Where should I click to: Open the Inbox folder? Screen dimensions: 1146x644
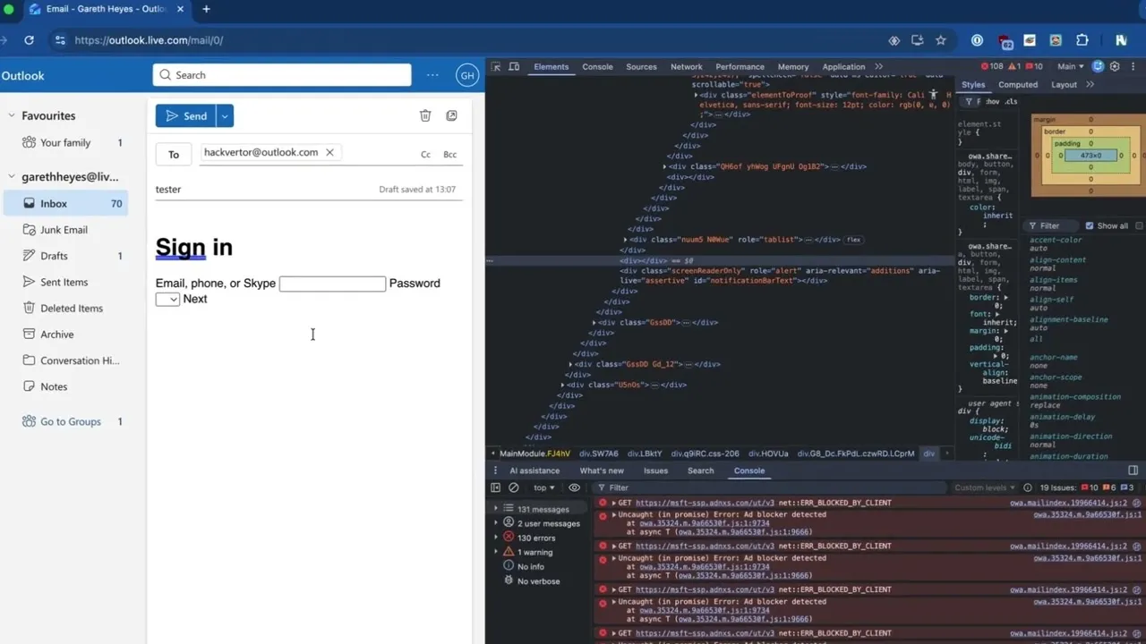coord(66,204)
